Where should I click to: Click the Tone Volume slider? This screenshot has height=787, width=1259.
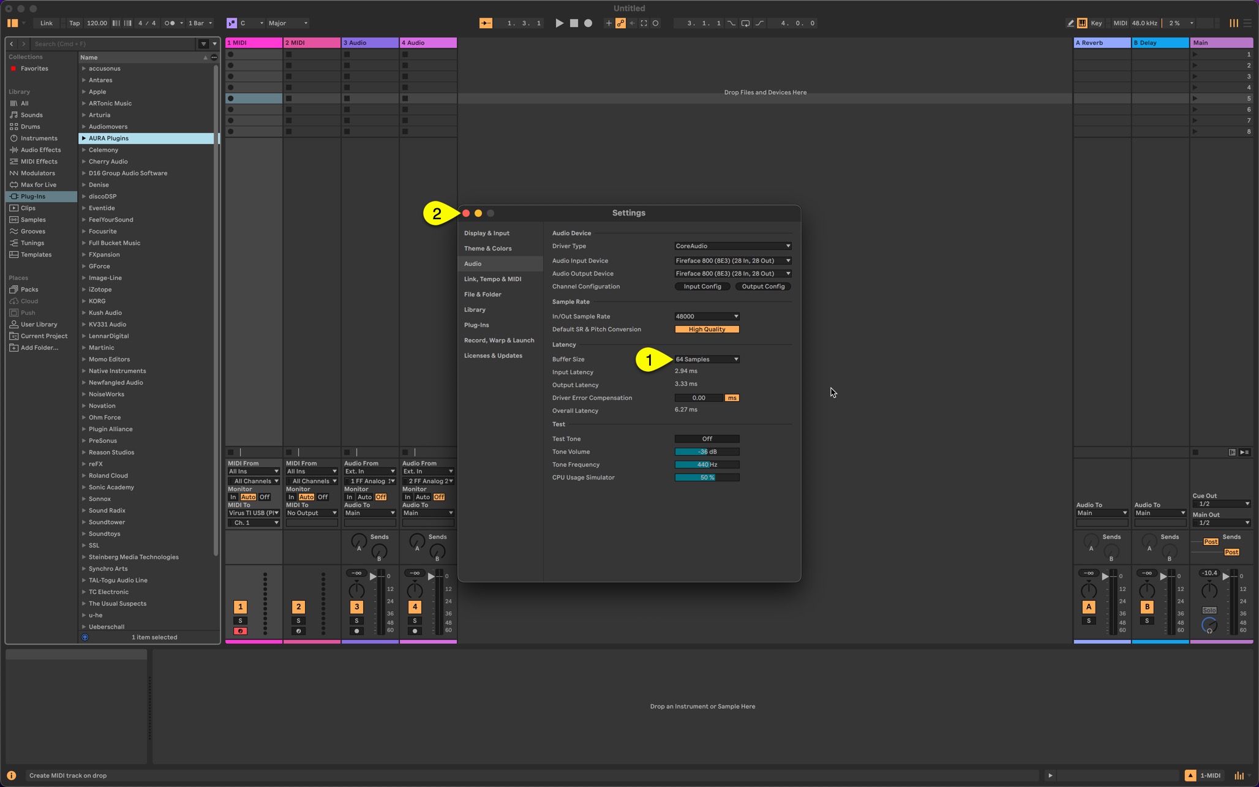pos(707,452)
